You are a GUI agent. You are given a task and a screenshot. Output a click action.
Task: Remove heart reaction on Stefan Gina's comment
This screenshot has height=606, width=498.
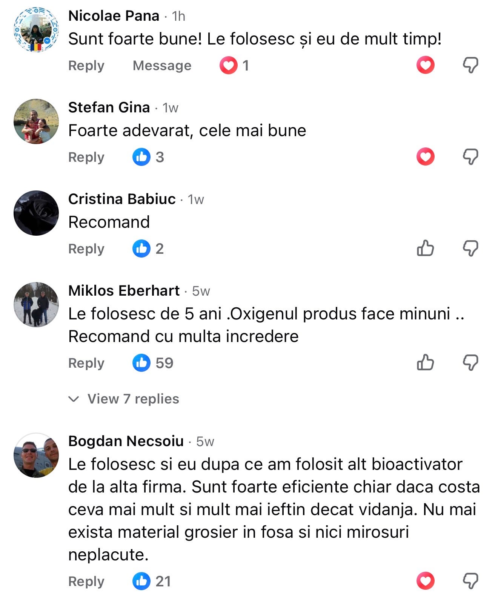click(x=425, y=156)
